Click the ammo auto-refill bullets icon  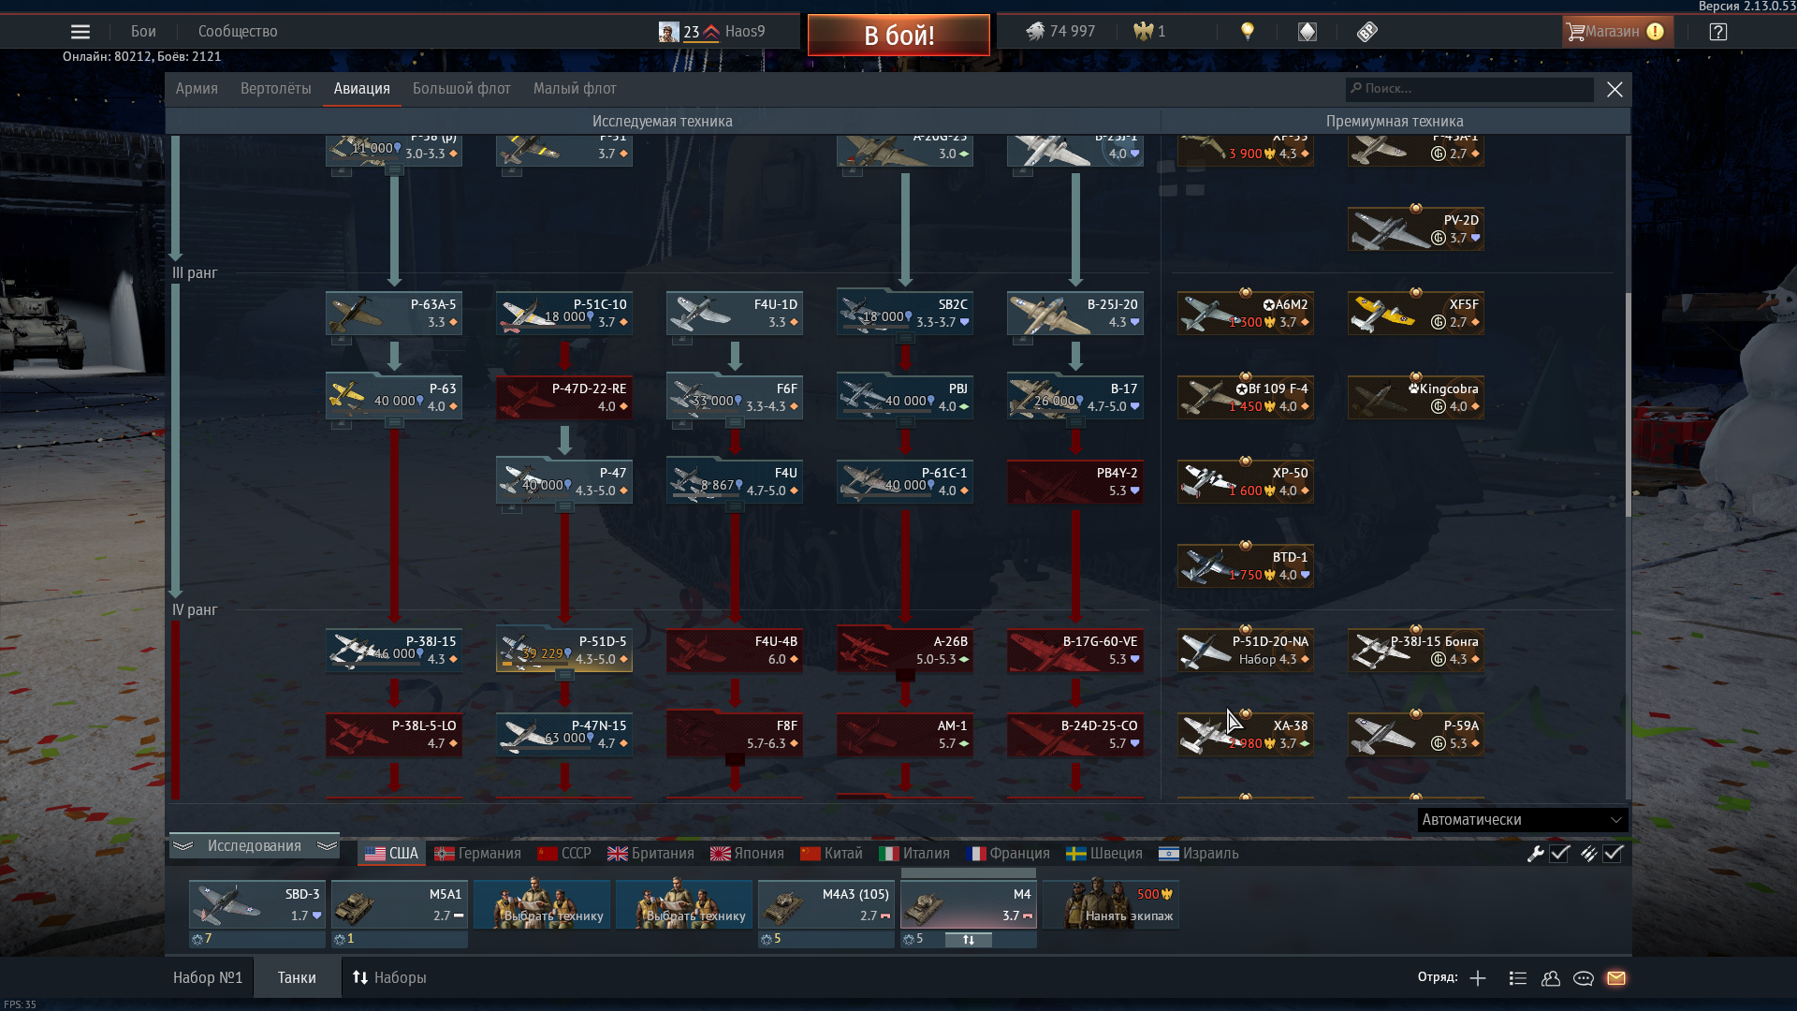(x=1588, y=854)
